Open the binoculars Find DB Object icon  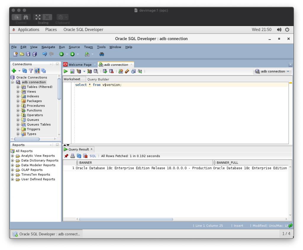[x=101, y=54]
